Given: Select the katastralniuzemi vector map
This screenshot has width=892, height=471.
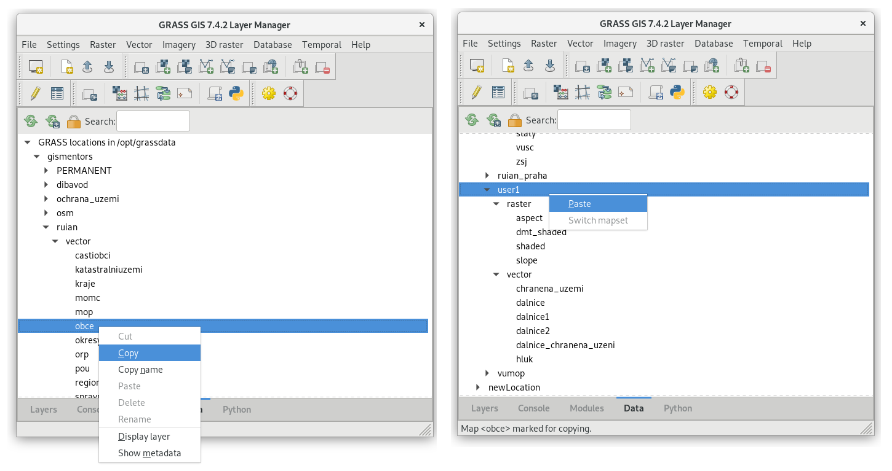Looking at the screenshot, I should 109,270.
